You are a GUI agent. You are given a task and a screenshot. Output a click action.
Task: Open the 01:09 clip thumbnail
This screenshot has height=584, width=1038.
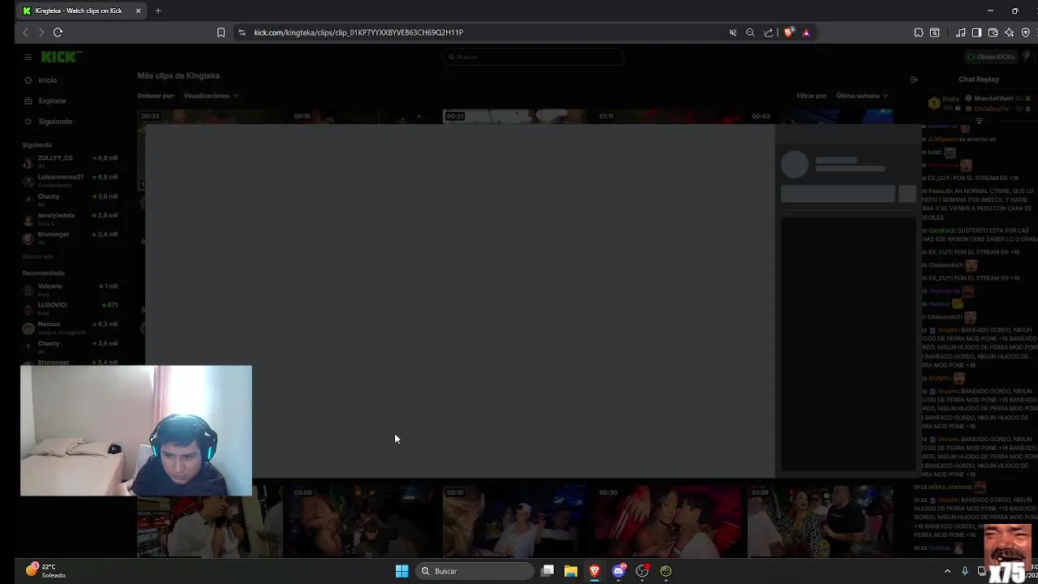(x=820, y=522)
